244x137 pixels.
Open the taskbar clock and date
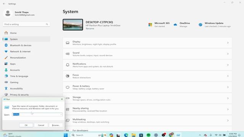(x=233, y=135)
